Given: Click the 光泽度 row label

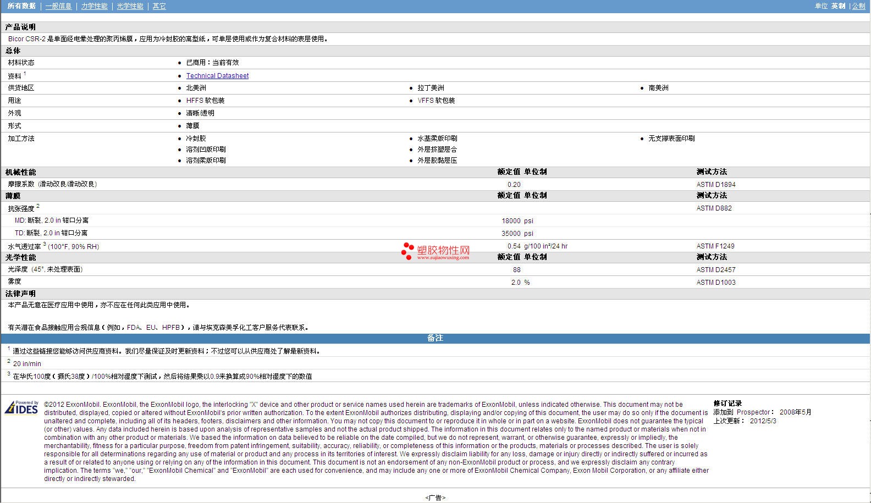Looking at the screenshot, I should (x=45, y=269).
